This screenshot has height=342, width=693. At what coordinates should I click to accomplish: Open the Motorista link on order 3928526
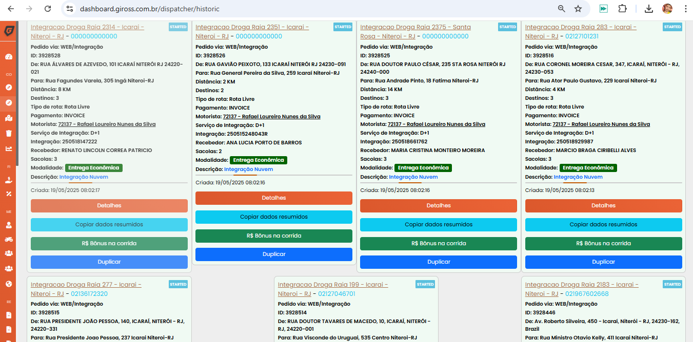click(271, 117)
